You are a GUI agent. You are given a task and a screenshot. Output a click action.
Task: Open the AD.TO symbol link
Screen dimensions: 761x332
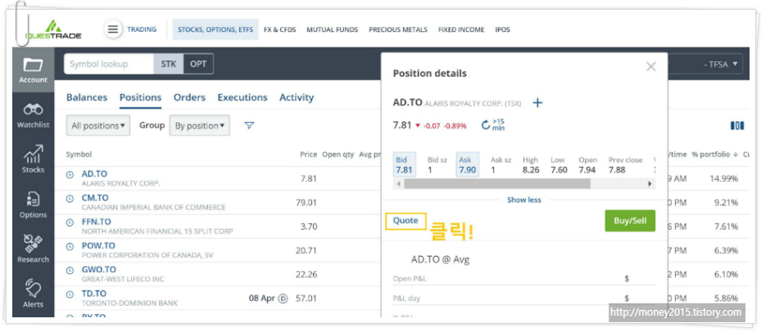pos(94,174)
